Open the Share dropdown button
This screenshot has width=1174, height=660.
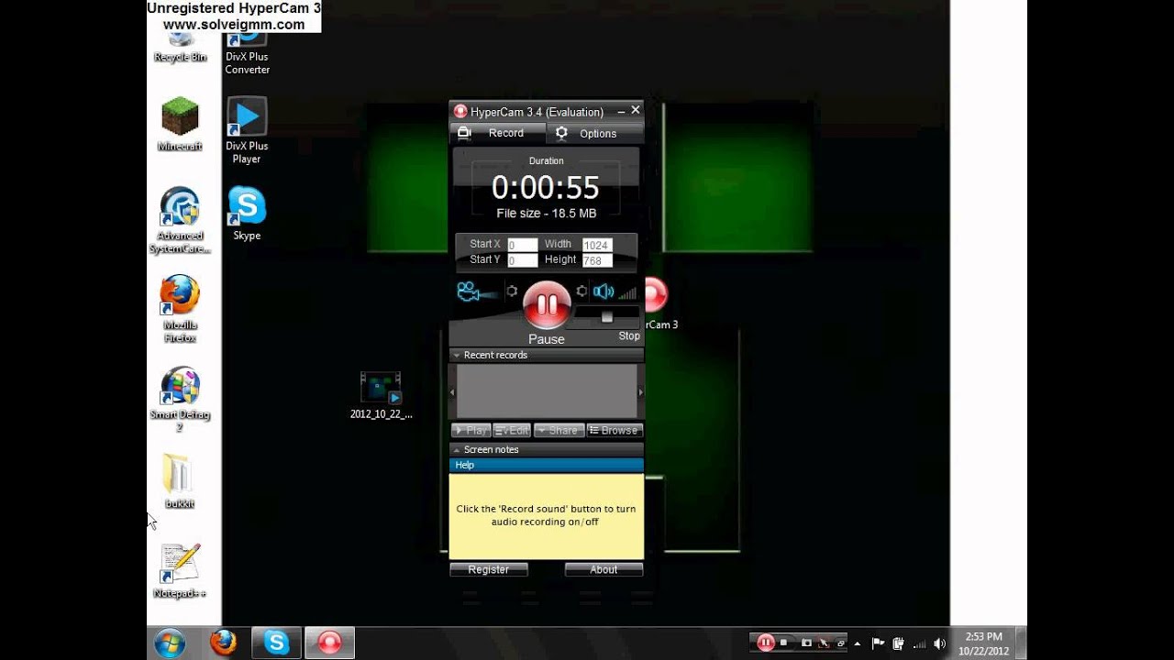[559, 430]
